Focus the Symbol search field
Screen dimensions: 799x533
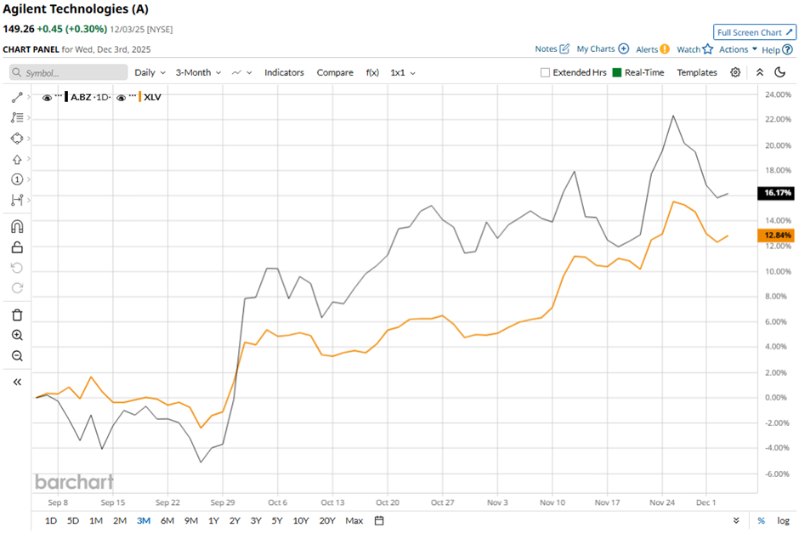click(x=68, y=72)
